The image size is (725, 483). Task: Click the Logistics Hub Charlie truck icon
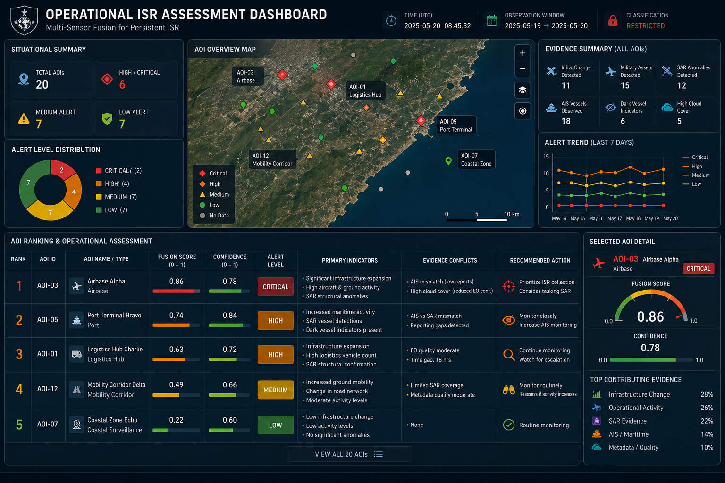(x=76, y=354)
